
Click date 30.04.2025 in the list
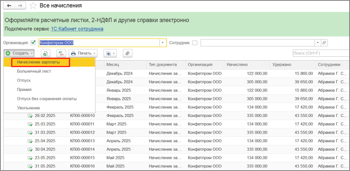click(x=45, y=149)
